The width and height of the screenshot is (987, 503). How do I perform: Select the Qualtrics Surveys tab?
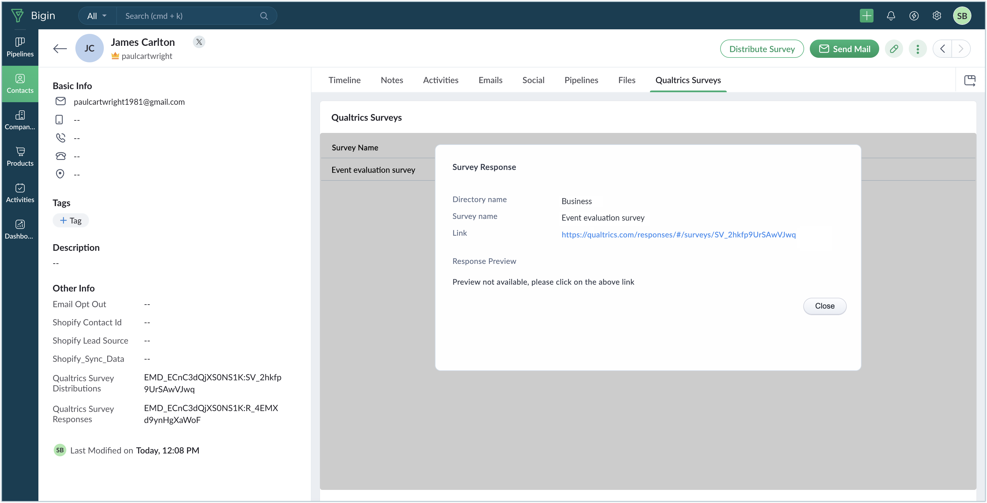688,80
